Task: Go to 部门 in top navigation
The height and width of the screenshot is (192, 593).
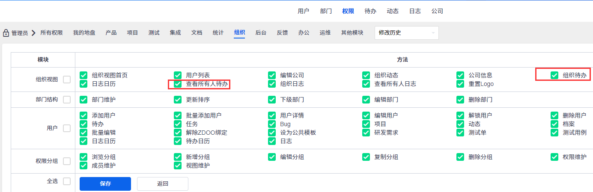Action: (x=326, y=11)
